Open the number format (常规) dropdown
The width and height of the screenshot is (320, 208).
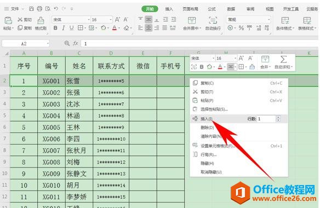click(269, 20)
